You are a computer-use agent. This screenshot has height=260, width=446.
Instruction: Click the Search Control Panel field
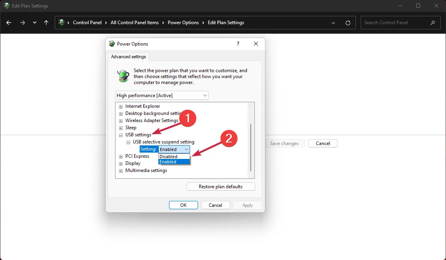coord(395,23)
